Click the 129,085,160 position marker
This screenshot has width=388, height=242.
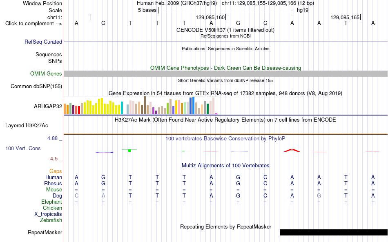[210, 17]
